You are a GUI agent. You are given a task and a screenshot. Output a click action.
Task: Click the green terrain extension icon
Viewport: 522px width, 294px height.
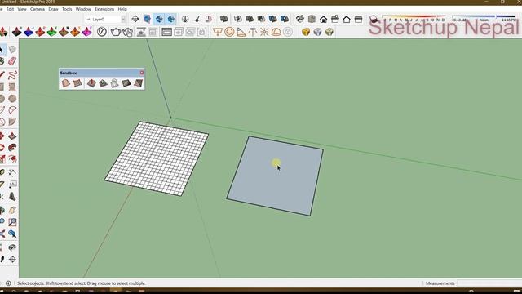coord(52,32)
